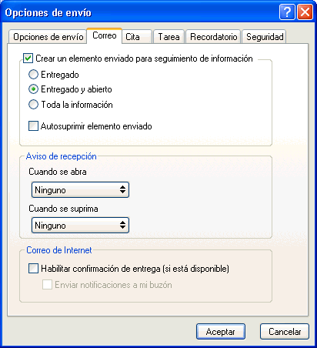
Task: Open the Tarea tab
Action: (x=169, y=37)
